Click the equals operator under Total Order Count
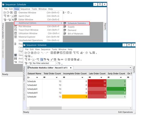The height and width of the screenshot is (118, 143). click(x=44, y=77)
